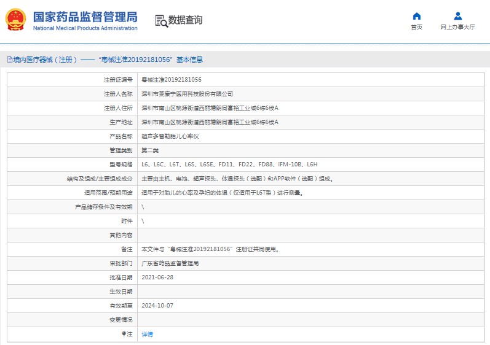Select registration number value 粤械注准20192181056 in table
Screen dimensions: 490x345
[172, 80]
